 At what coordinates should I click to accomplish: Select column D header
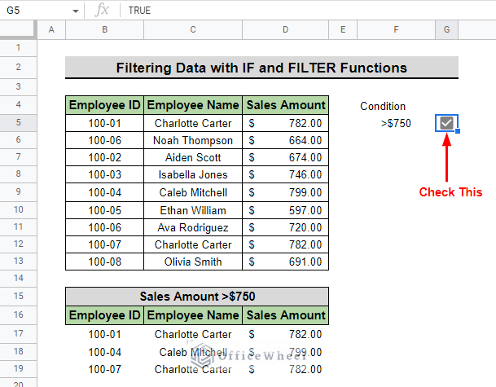285,30
